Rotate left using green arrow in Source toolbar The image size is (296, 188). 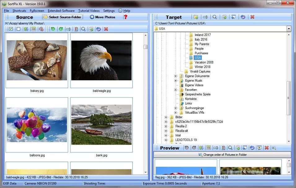[x=53, y=29]
